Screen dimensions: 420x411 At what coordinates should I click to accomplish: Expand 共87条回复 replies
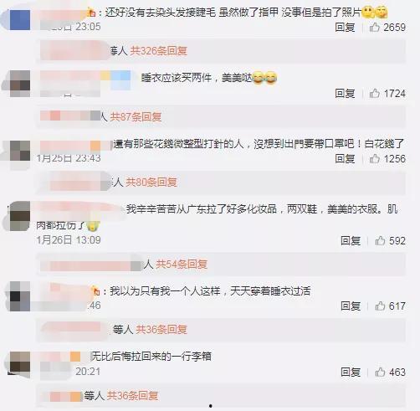136,116
